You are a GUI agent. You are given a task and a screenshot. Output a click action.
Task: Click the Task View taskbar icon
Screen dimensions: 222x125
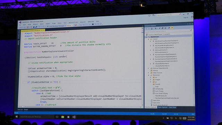click(57, 117)
